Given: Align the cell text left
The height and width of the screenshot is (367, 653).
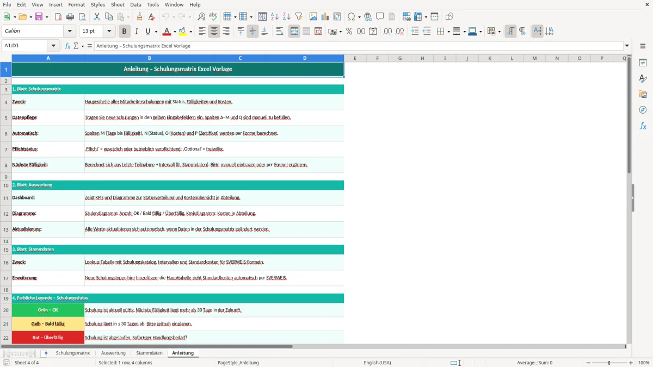Looking at the screenshot, I should [202, 32].
